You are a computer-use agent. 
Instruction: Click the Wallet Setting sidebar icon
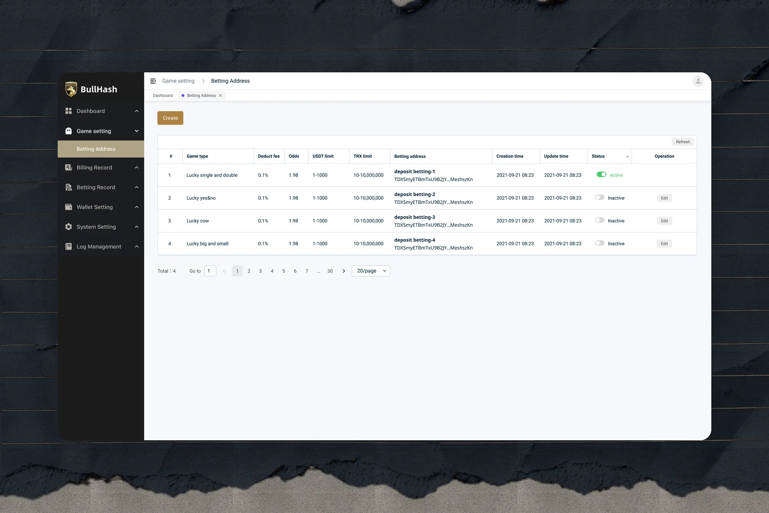coord(68,207)
